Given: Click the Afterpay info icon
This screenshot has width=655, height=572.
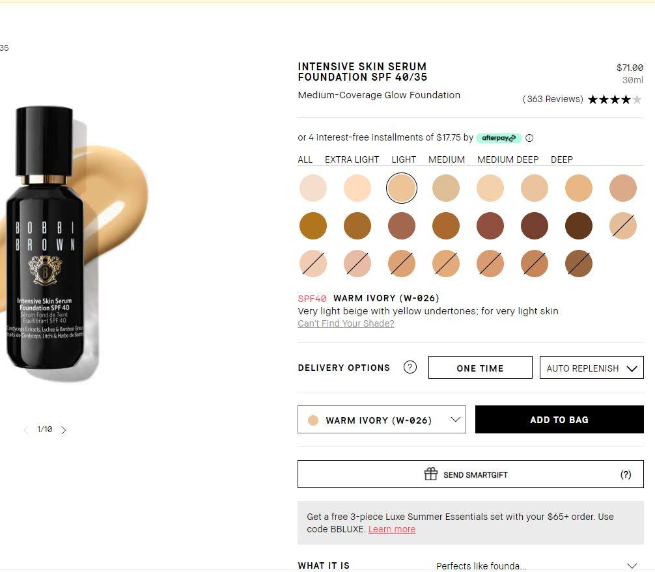Looking at the screenshot, I should point(529,138).
